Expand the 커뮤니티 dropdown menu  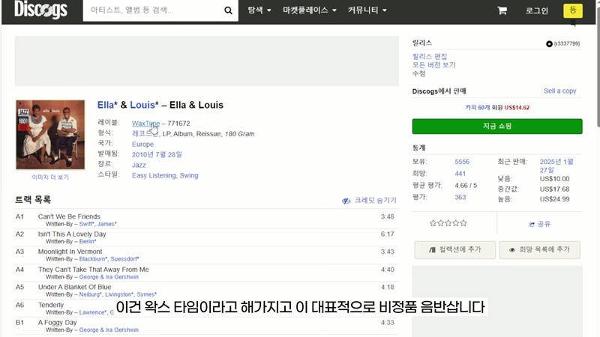pyautogui.click(x=367, y=10)
